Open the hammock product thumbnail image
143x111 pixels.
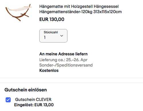tap(18, 13)
